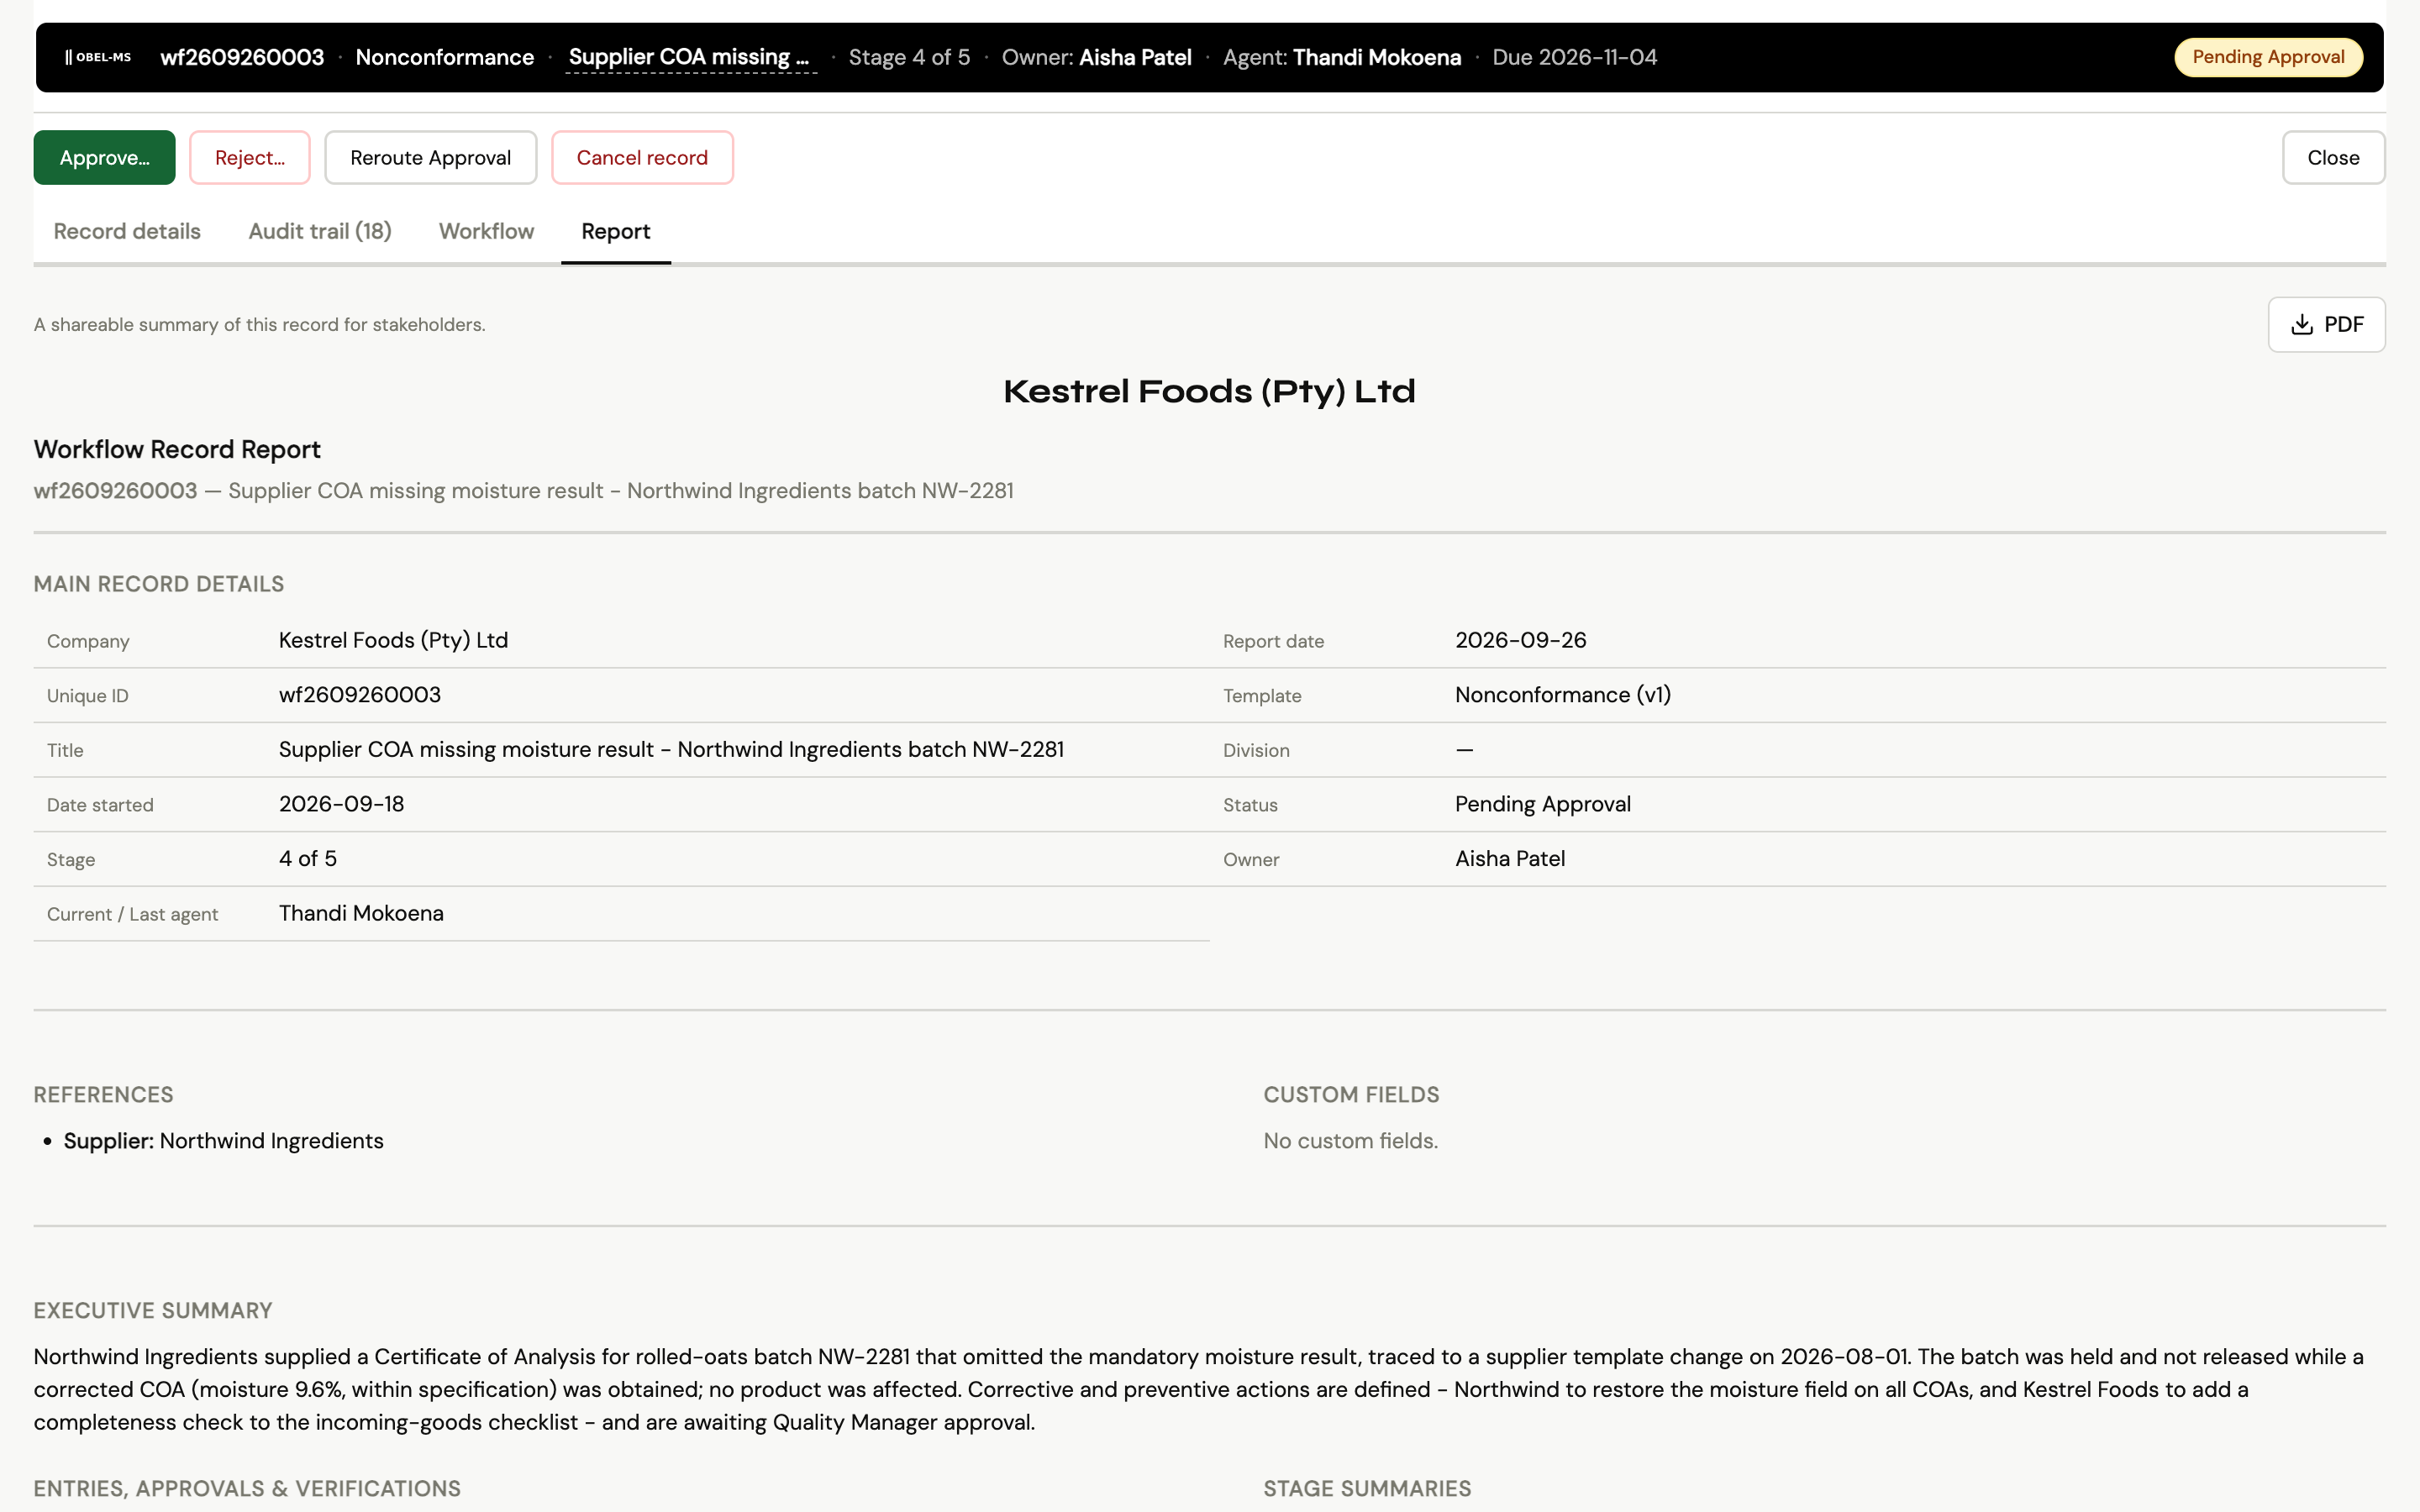Click Report date value 2026-09-26

click(1520, 640)
